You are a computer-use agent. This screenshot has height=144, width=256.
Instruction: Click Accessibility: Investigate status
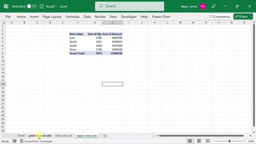(36, 141)
